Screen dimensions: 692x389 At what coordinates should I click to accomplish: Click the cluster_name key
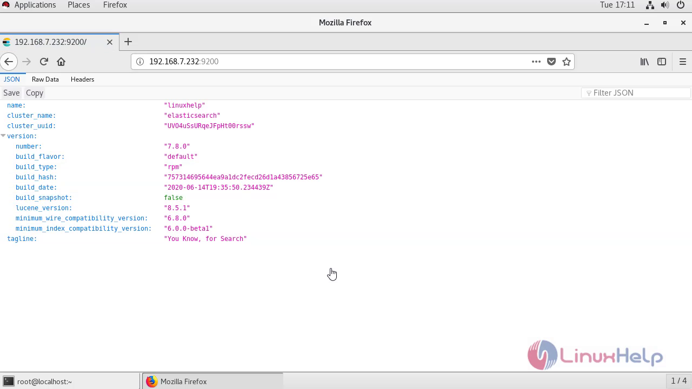point(31,116)
